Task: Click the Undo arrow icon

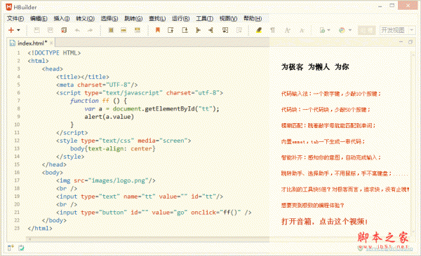Action: click(77, 30)
